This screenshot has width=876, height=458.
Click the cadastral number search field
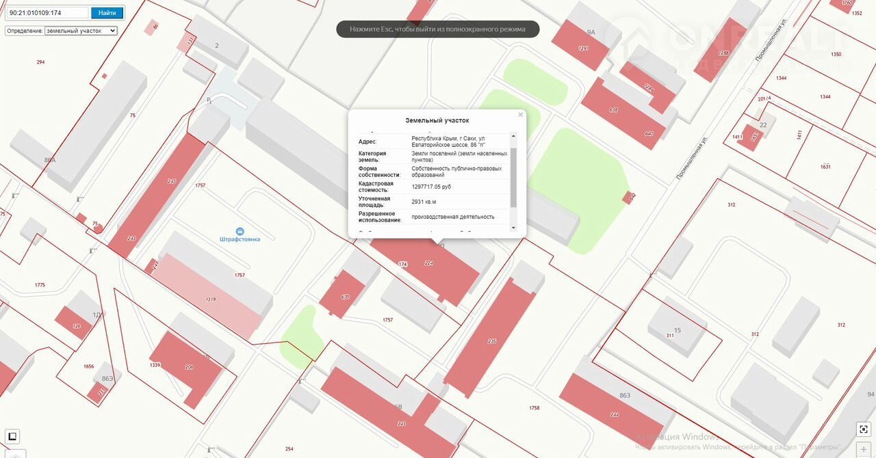pyautogui.click(x=47, y=12)
